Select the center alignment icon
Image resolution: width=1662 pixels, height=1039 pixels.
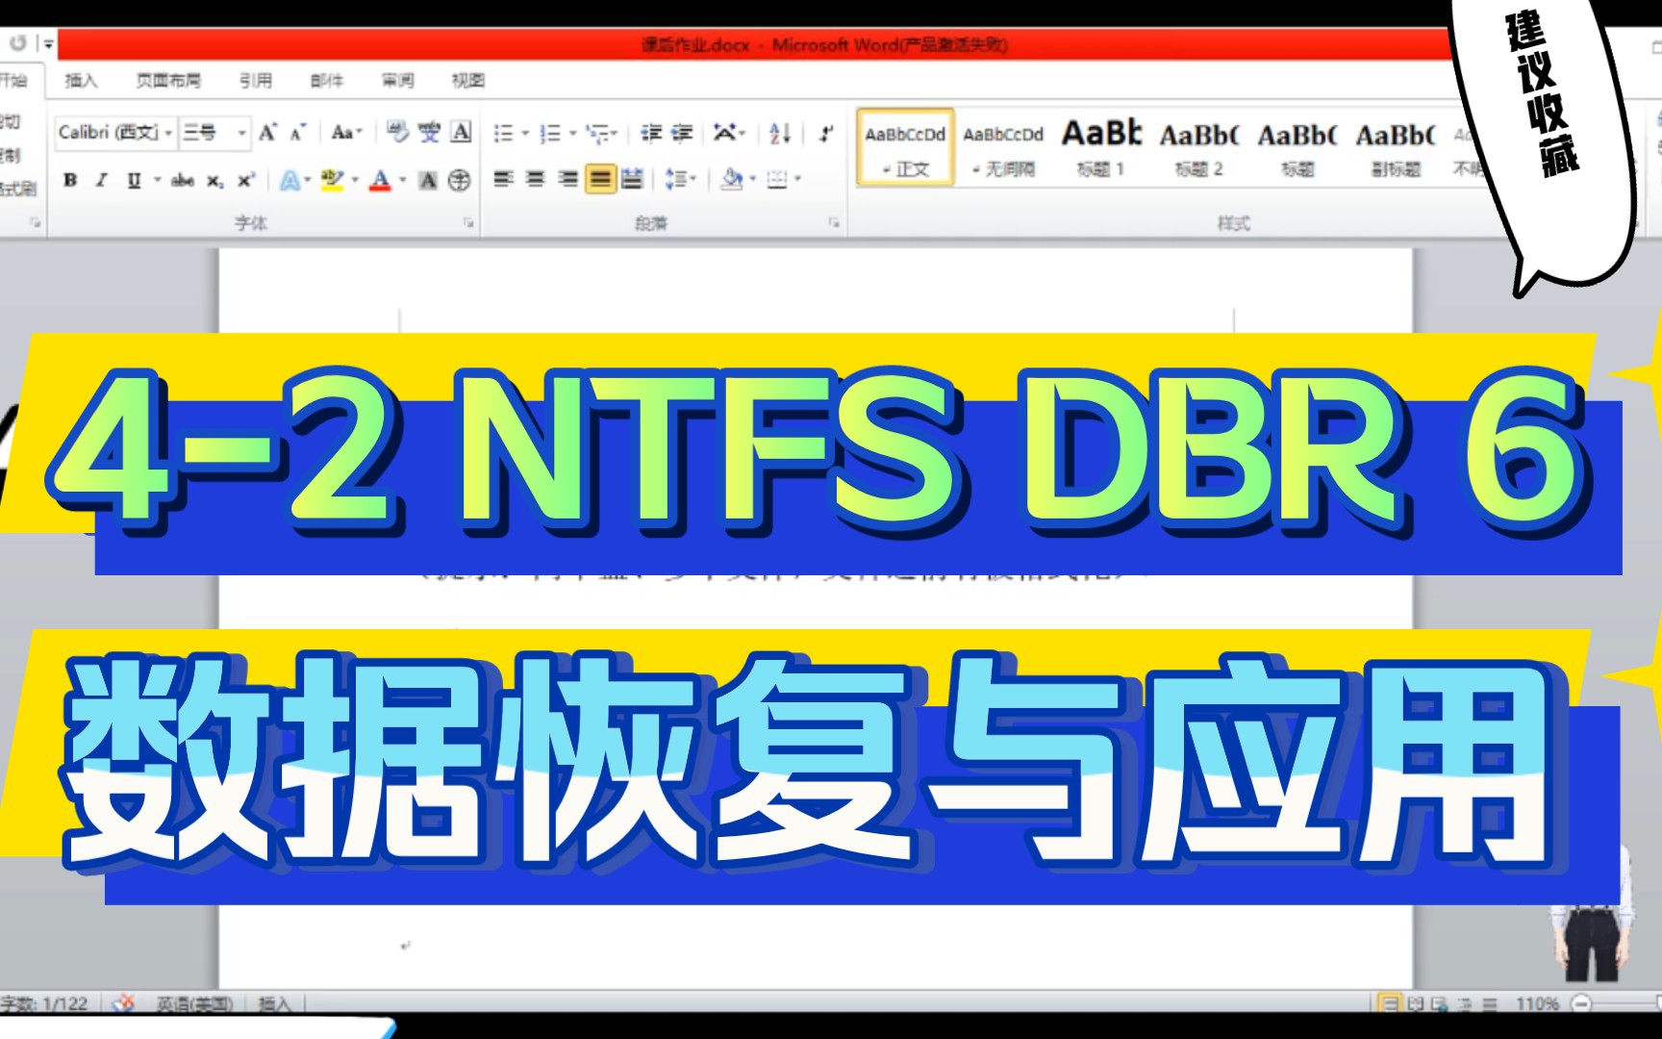(535, 180)
